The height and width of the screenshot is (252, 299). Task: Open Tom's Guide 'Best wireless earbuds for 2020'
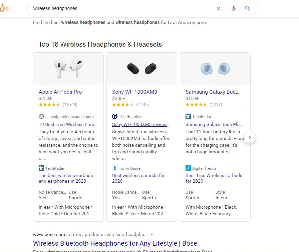tap(138, 178)
